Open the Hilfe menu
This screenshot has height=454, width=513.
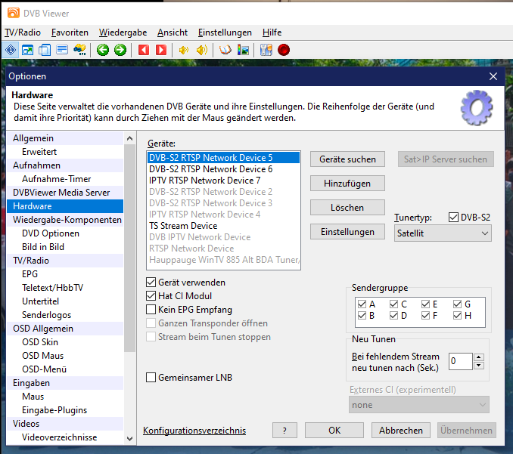click(x=272, y=32)
